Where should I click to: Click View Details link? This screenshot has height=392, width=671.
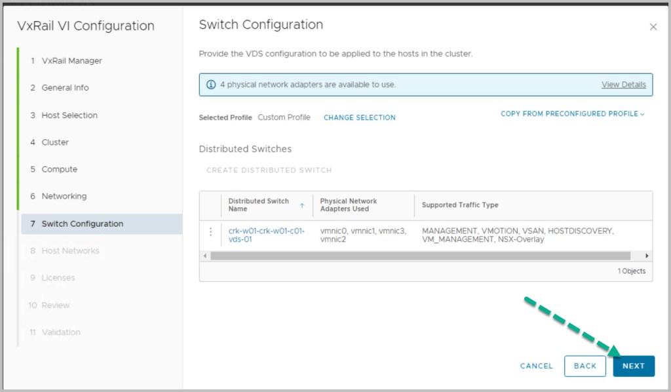pos(623,85)
